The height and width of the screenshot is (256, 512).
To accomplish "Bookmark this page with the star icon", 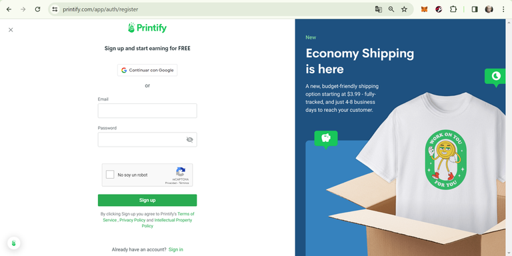I will pyautogui.click(x=404, y=9).
